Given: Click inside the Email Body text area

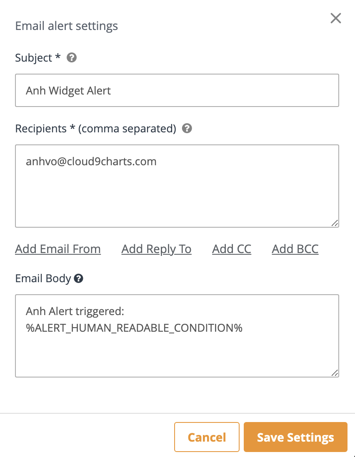Looking at the screenshot, I should point(177,354).
